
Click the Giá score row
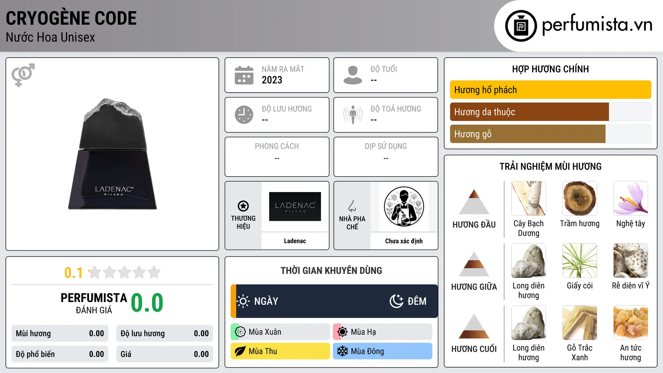click(164, 354)
